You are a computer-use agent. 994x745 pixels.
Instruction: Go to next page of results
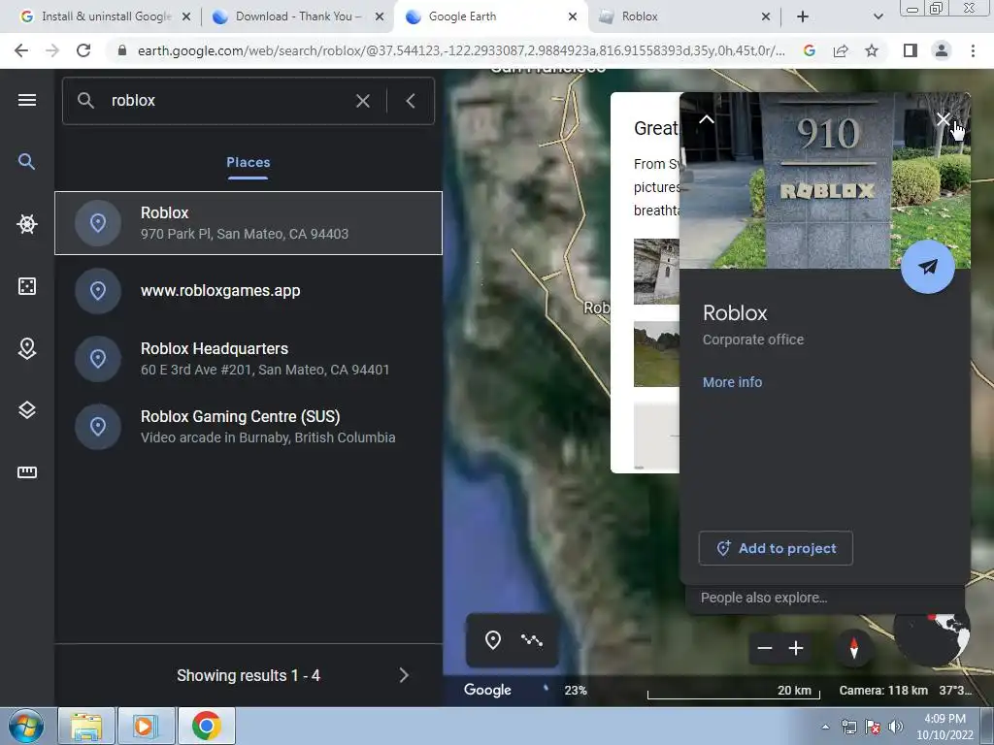pos(404,675)
